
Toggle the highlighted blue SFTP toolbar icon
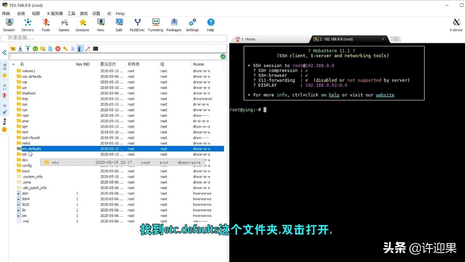click(80, 49)
